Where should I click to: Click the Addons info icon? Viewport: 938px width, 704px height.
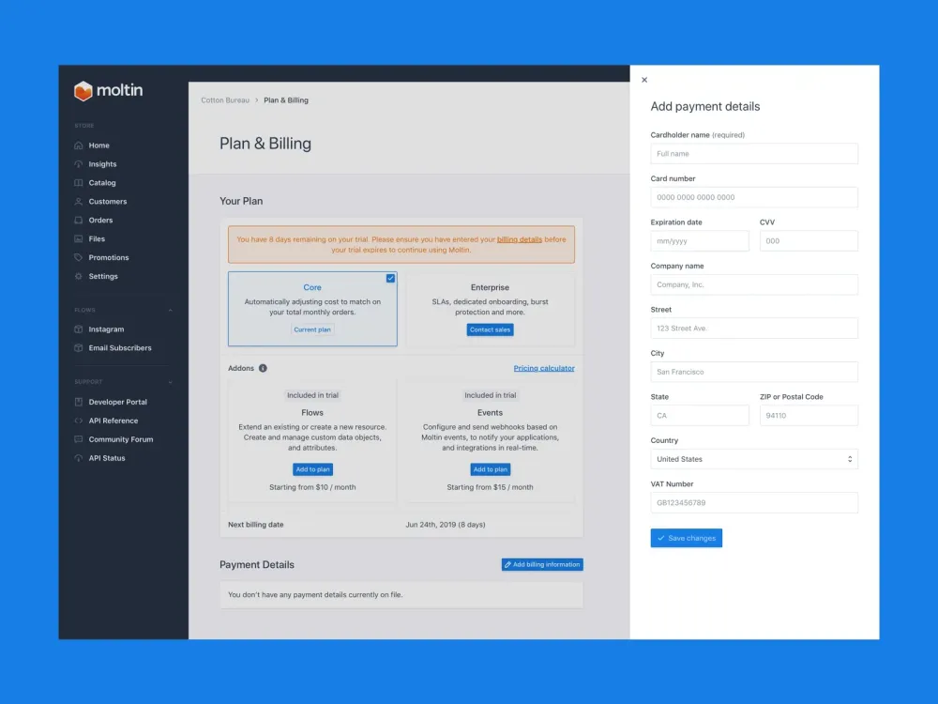[x=263, y=369]
